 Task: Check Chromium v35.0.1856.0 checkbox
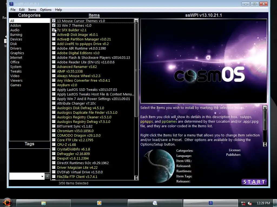tap(54, 131)
